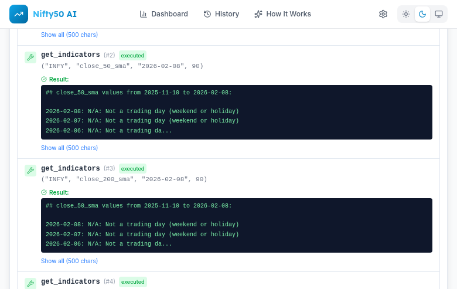The height and width of the screenshot is (289, 457).
Task: Select dark theme moon toggle
Action: pyautogui.click(x=422, y=14)
